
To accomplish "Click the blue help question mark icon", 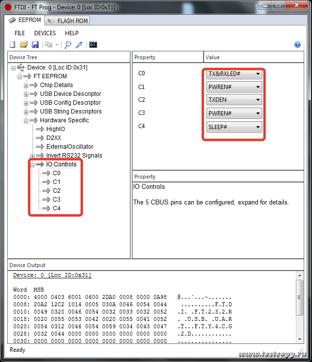I will [297, 45].
